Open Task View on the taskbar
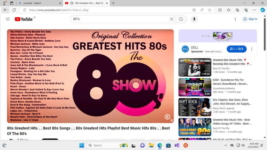The image size is (267, 150). pyautogui.click(x=133, y=145)
